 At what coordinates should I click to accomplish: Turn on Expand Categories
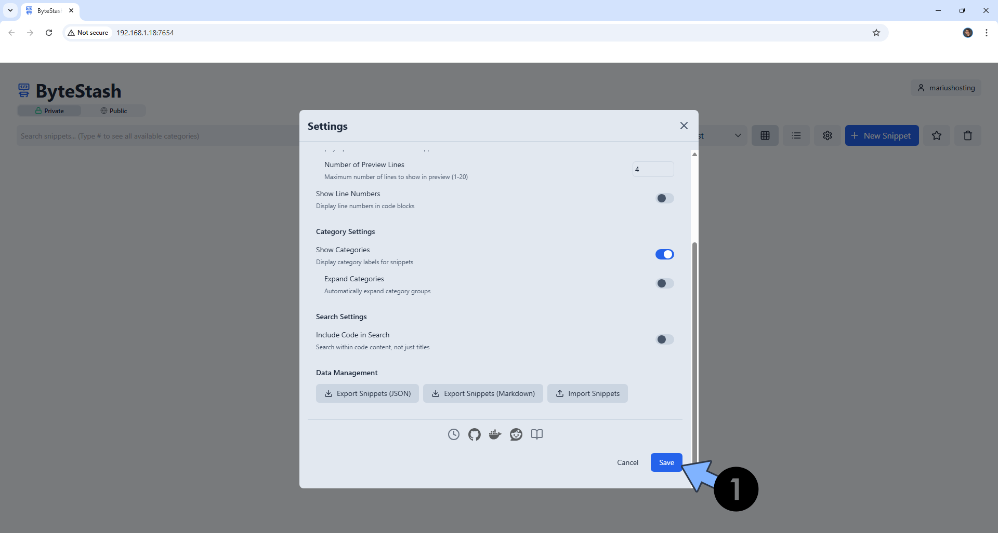(664, 283)
